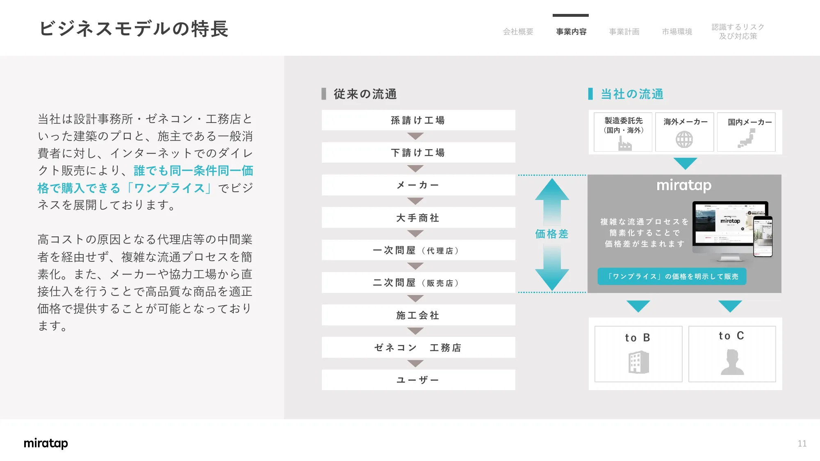Click the white miratap logo in the gray panel
The height and width of the screenshot is (461, 820).
point(684,186)
